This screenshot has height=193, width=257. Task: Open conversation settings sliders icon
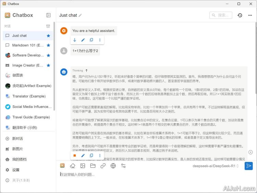[123, 166]
